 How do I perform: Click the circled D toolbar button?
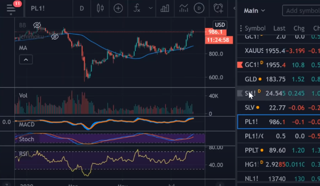pos(199,8)
